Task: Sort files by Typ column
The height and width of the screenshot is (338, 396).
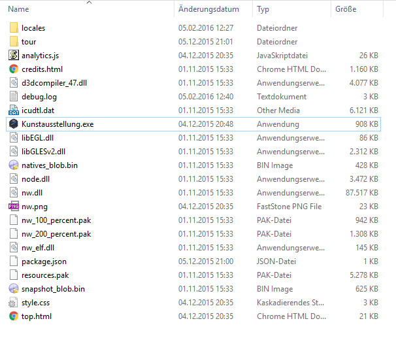Action: 263,10
